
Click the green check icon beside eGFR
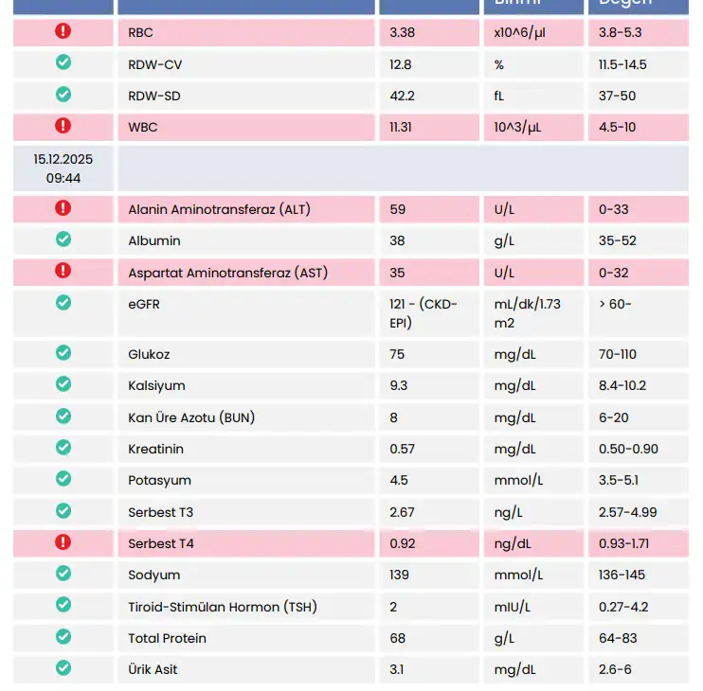(x=63, y=302)
